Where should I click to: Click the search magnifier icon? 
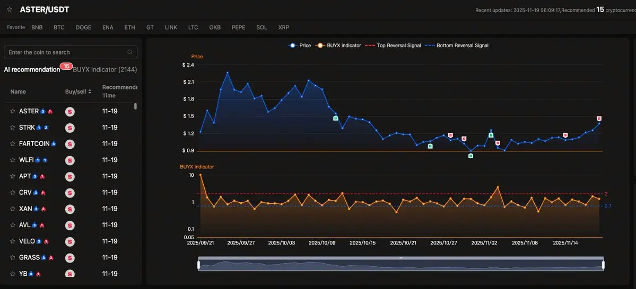tap(130, 52)
